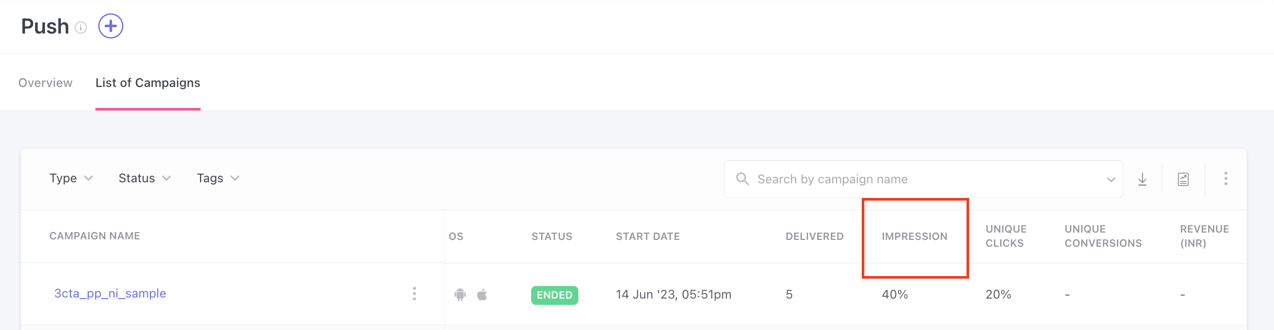
Task: Click the Apple OS icon in campaign row
Action: click(482, 294)
